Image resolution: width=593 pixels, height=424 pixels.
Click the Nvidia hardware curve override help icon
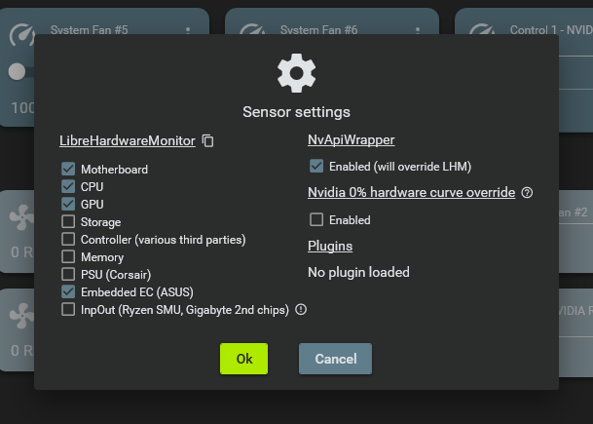pyautogui.click(x=527, y=193)
